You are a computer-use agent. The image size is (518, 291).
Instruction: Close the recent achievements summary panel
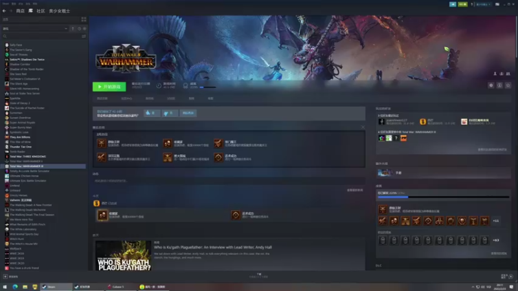363,127
